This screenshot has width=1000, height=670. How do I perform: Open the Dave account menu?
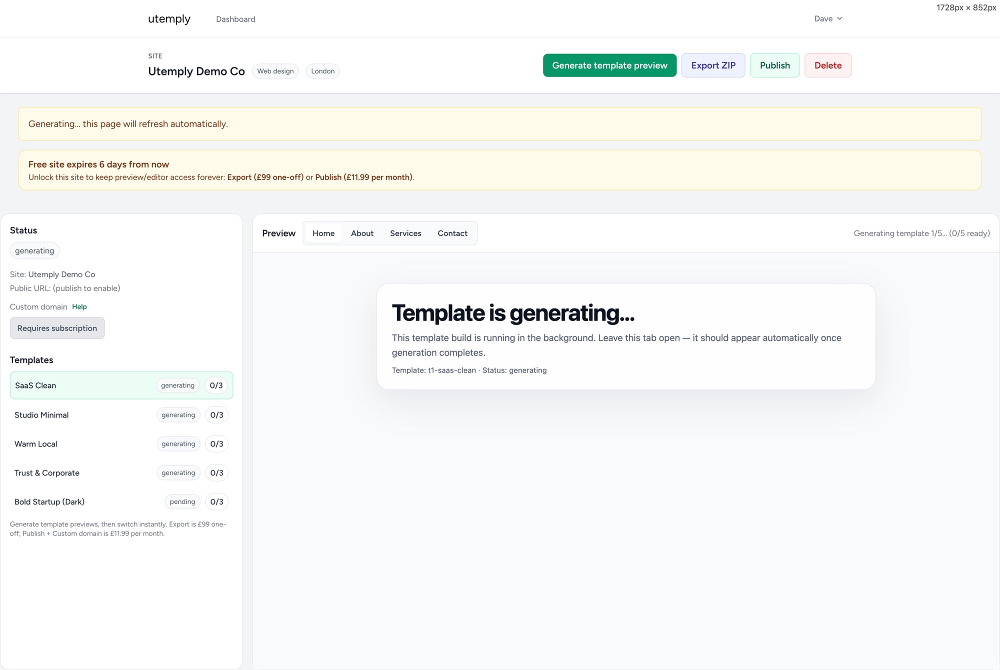tap(823, 18)
